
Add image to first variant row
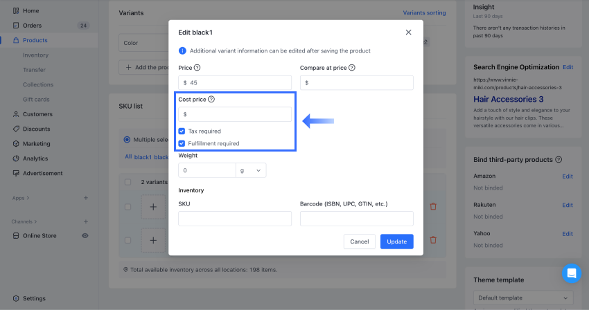coord(153,207)
